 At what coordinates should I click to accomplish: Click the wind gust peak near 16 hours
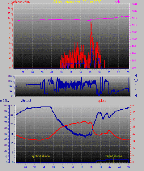(x=91, y=22)
